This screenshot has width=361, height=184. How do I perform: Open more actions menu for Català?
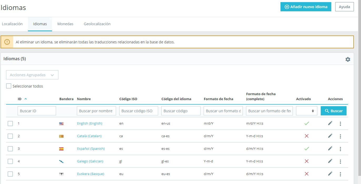click(340, 136)
